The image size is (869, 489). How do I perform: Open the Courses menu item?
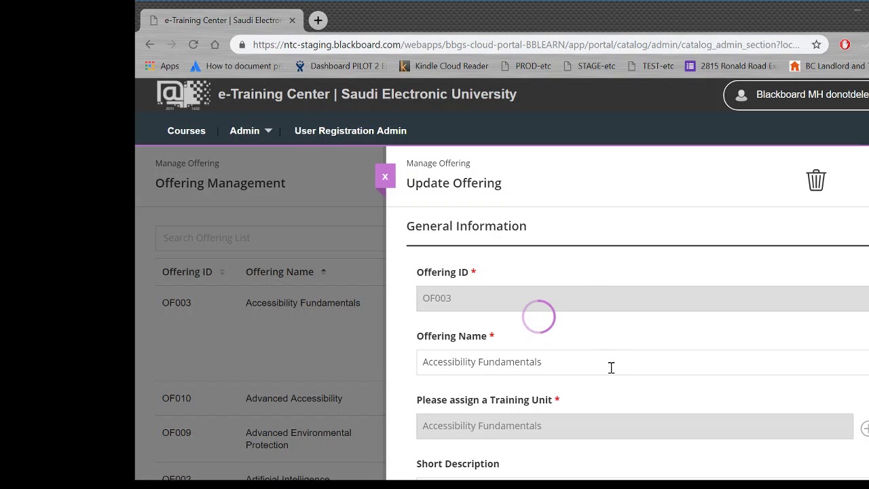tap(186, 130)
